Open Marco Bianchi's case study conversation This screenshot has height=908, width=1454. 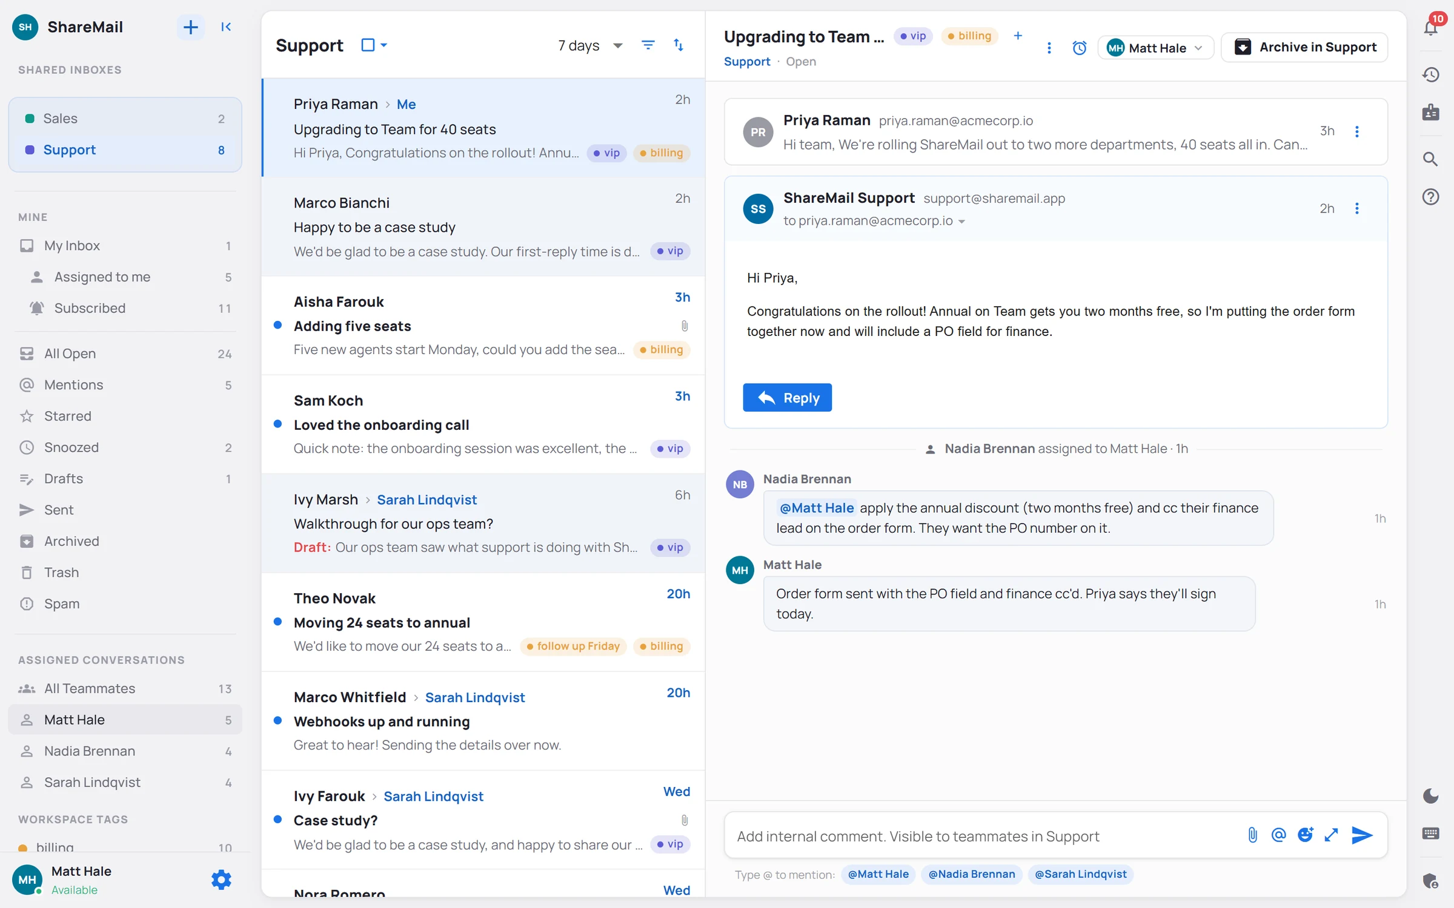[x=483, y=227]
